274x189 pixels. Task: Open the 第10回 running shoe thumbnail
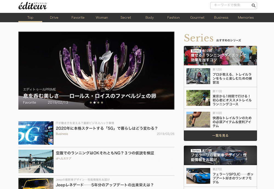coord(198,120)
